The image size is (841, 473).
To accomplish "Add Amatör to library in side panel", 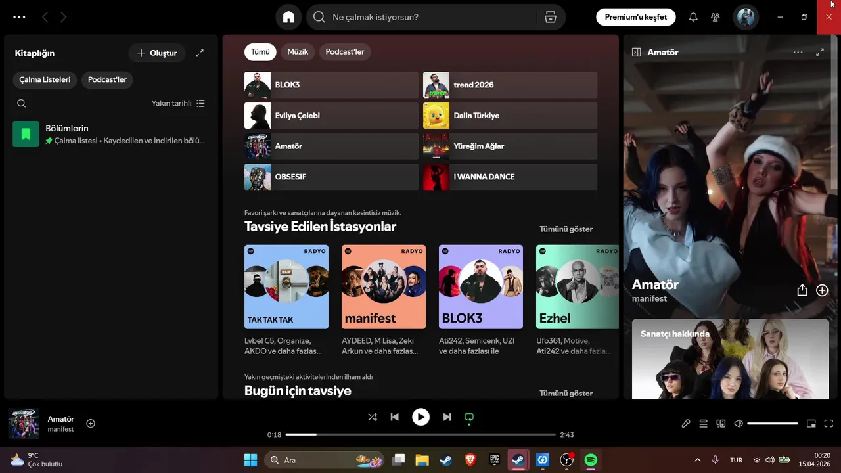I will 822,290.
